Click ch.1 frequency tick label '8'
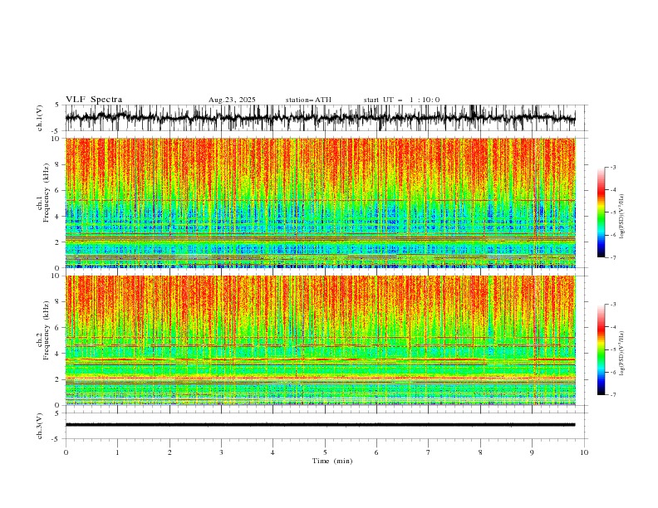The height and width of the screenshot is (508, 658). [x=58, y=164]
